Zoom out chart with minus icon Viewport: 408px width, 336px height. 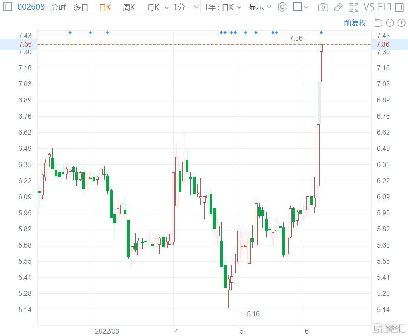[x=389, y=23]
